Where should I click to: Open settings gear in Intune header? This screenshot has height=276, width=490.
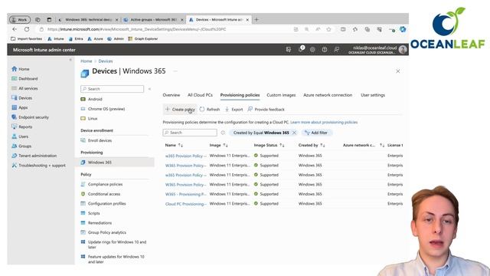point(312,49)
